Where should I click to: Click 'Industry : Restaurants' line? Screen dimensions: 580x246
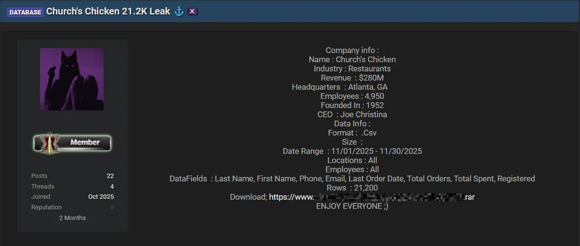352,68
